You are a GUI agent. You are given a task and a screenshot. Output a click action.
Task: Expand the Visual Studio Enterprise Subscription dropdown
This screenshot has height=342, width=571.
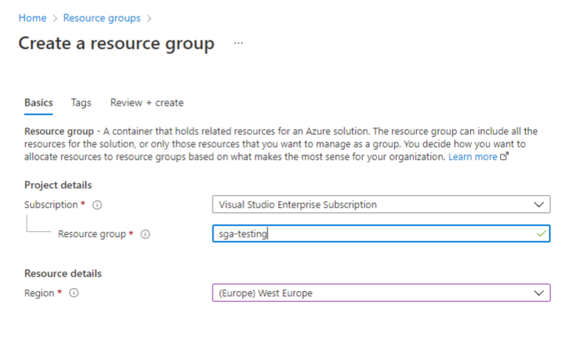click(x=376, y=204)
